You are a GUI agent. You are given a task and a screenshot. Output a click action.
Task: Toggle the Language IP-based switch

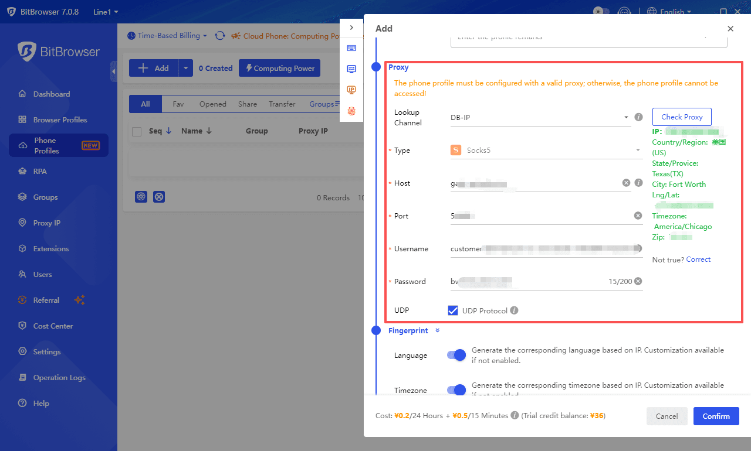coord(456,355)
